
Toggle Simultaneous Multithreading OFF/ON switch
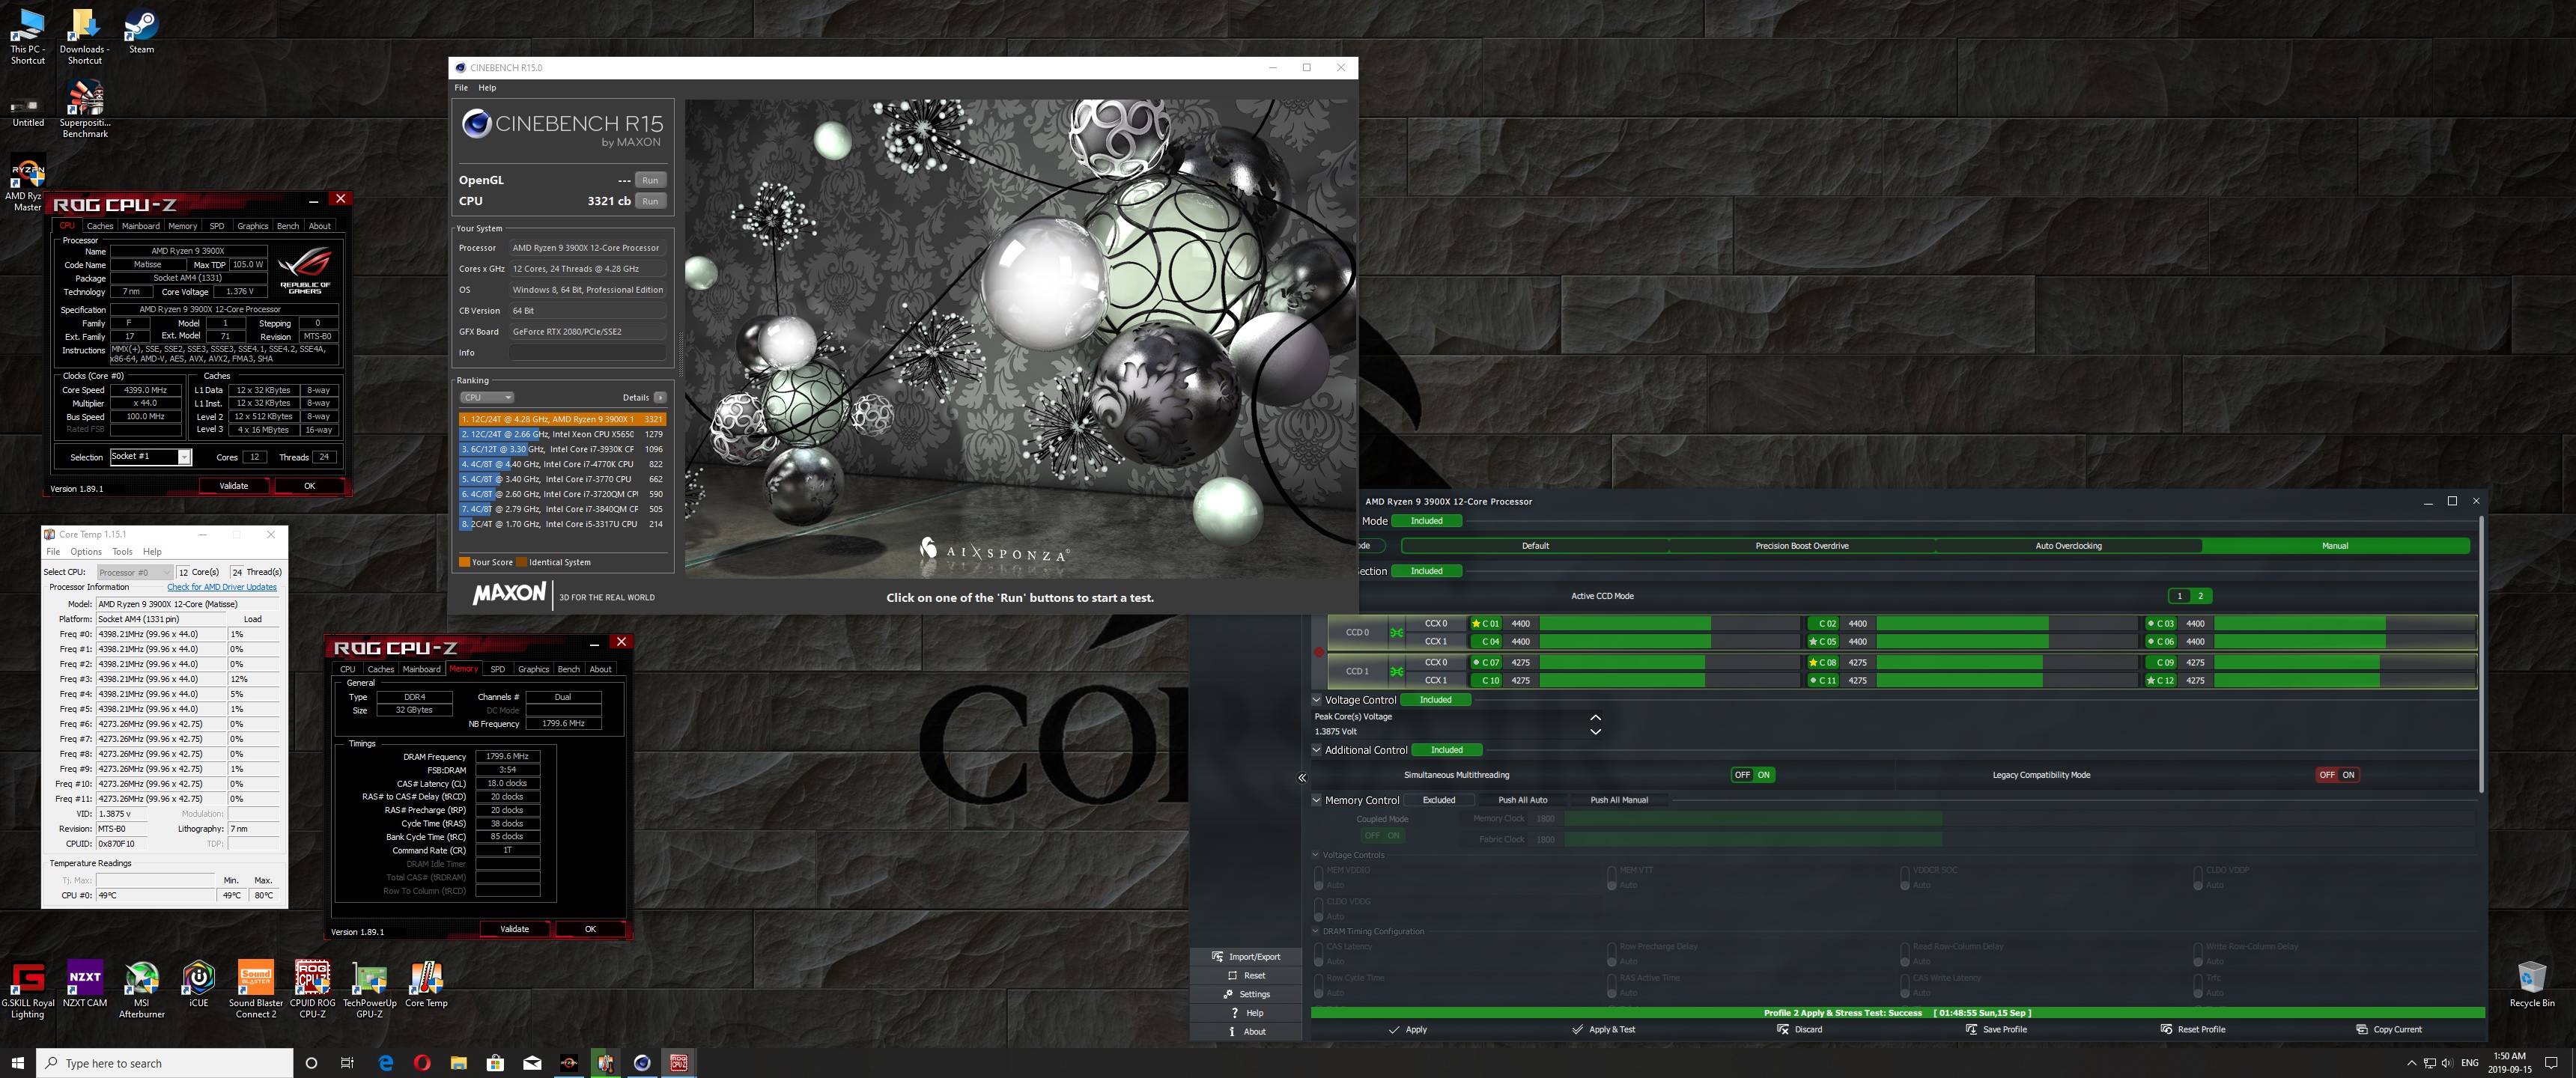coord(1752,775)
